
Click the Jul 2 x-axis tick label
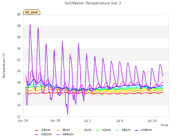tap(87, 121)
